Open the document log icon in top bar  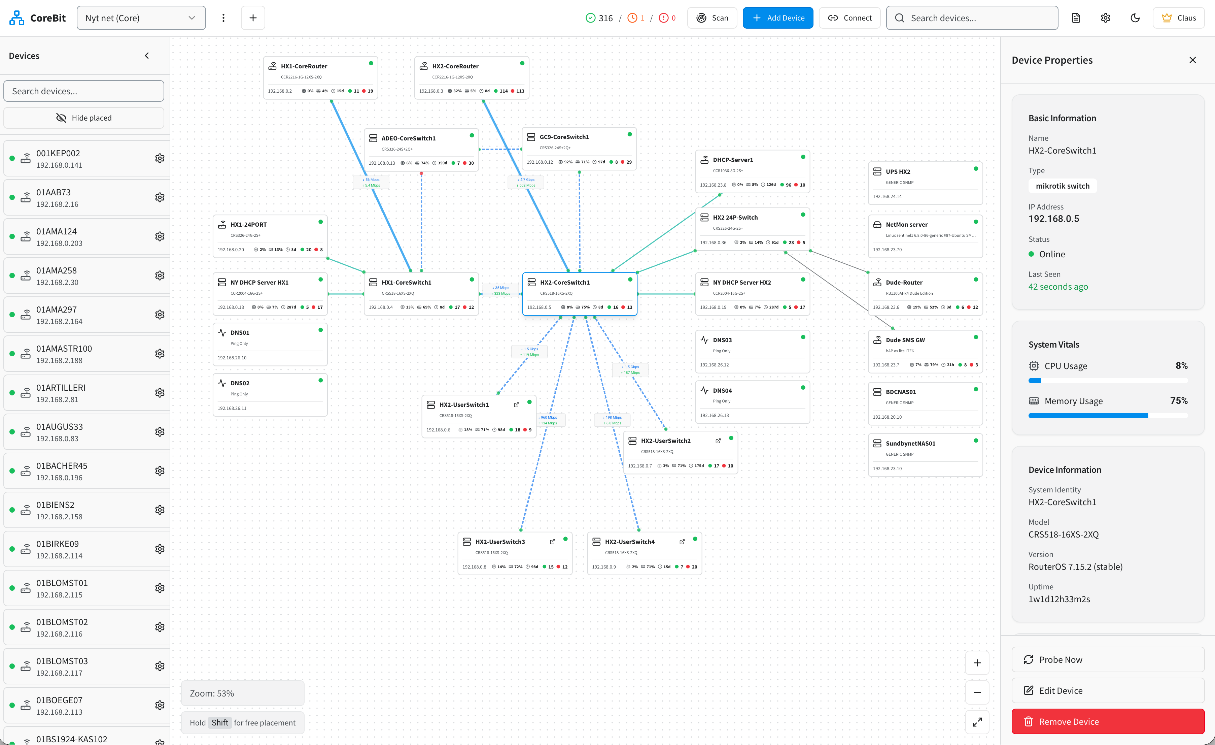click(1075, 18)
